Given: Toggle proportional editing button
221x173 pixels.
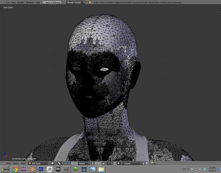Looking at the screenshot, I should point(109,163).
